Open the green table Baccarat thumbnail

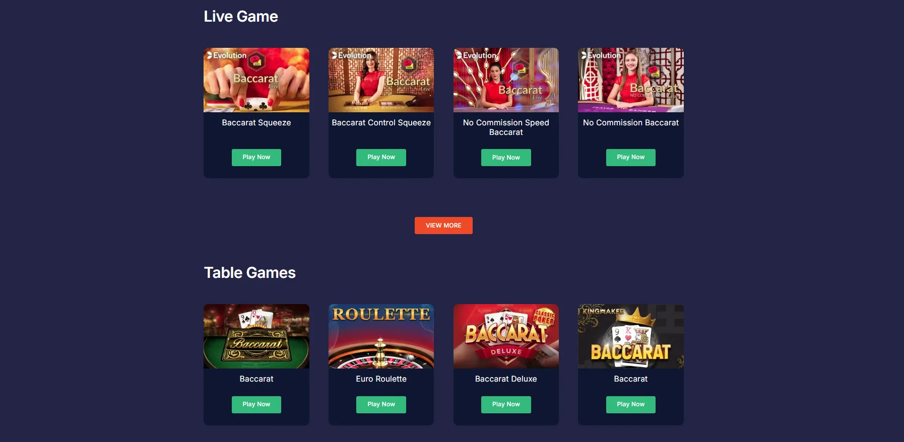pyautogui.click(x=256, y=336)
